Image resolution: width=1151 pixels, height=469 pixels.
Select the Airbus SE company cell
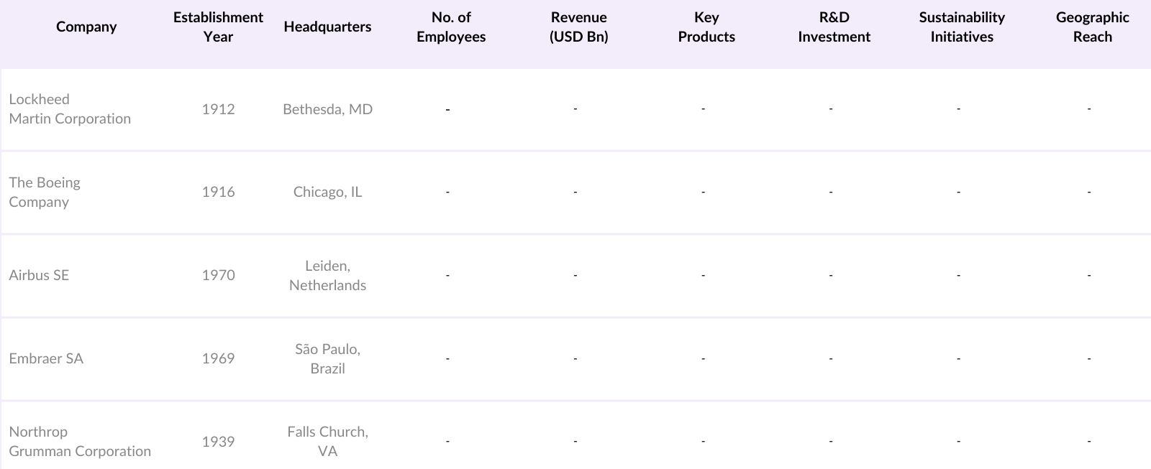[x=39, y=275]
